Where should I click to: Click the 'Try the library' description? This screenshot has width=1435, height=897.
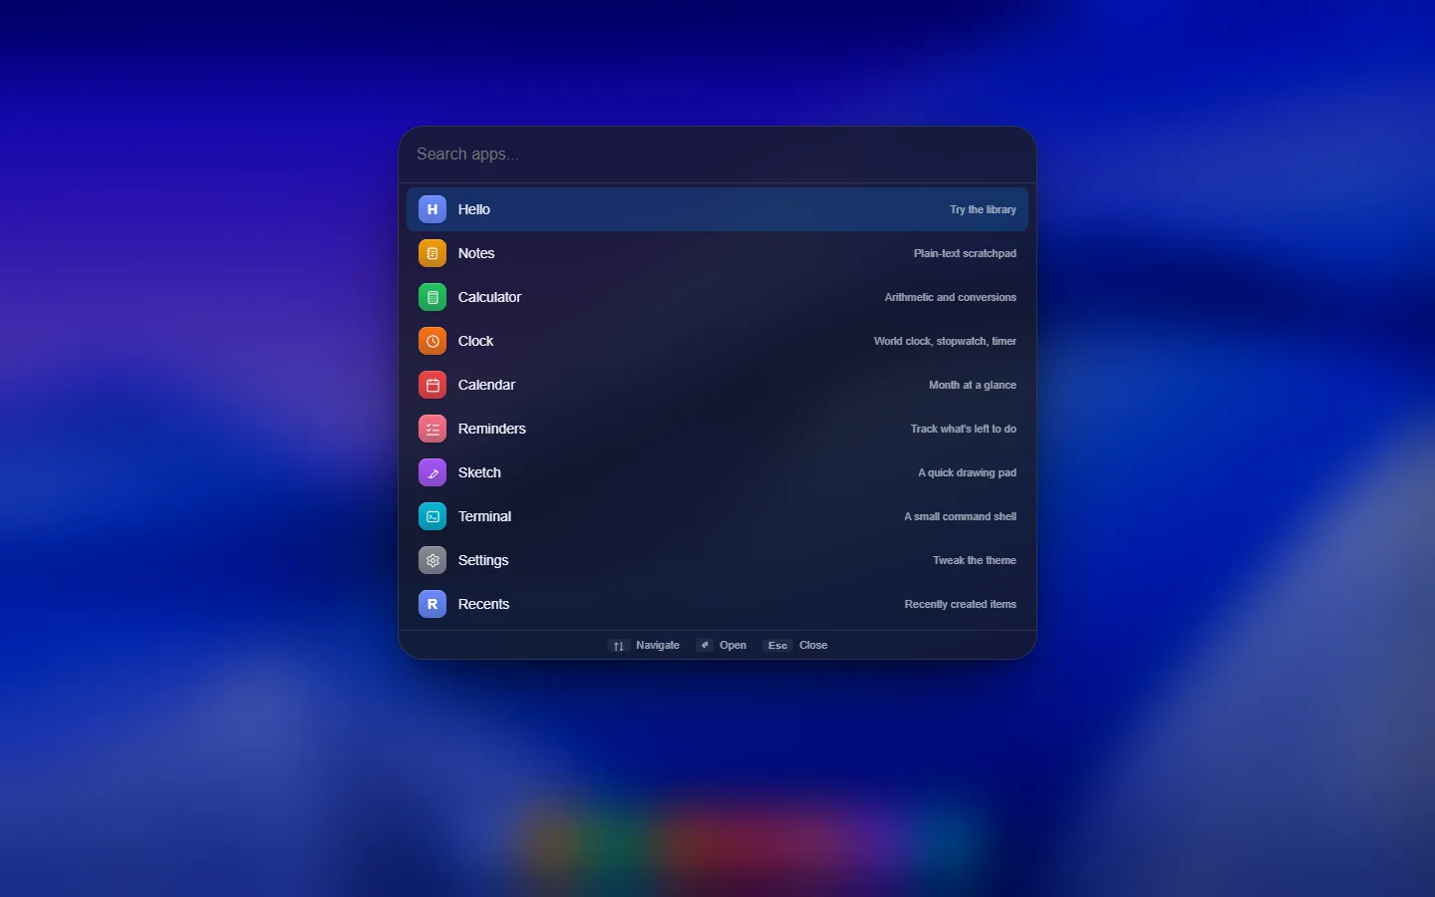983,209
